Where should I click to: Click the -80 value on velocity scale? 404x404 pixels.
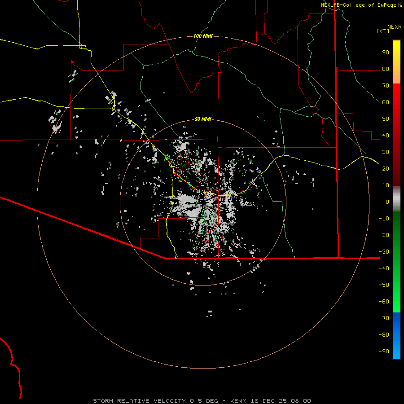coord(384,335)
